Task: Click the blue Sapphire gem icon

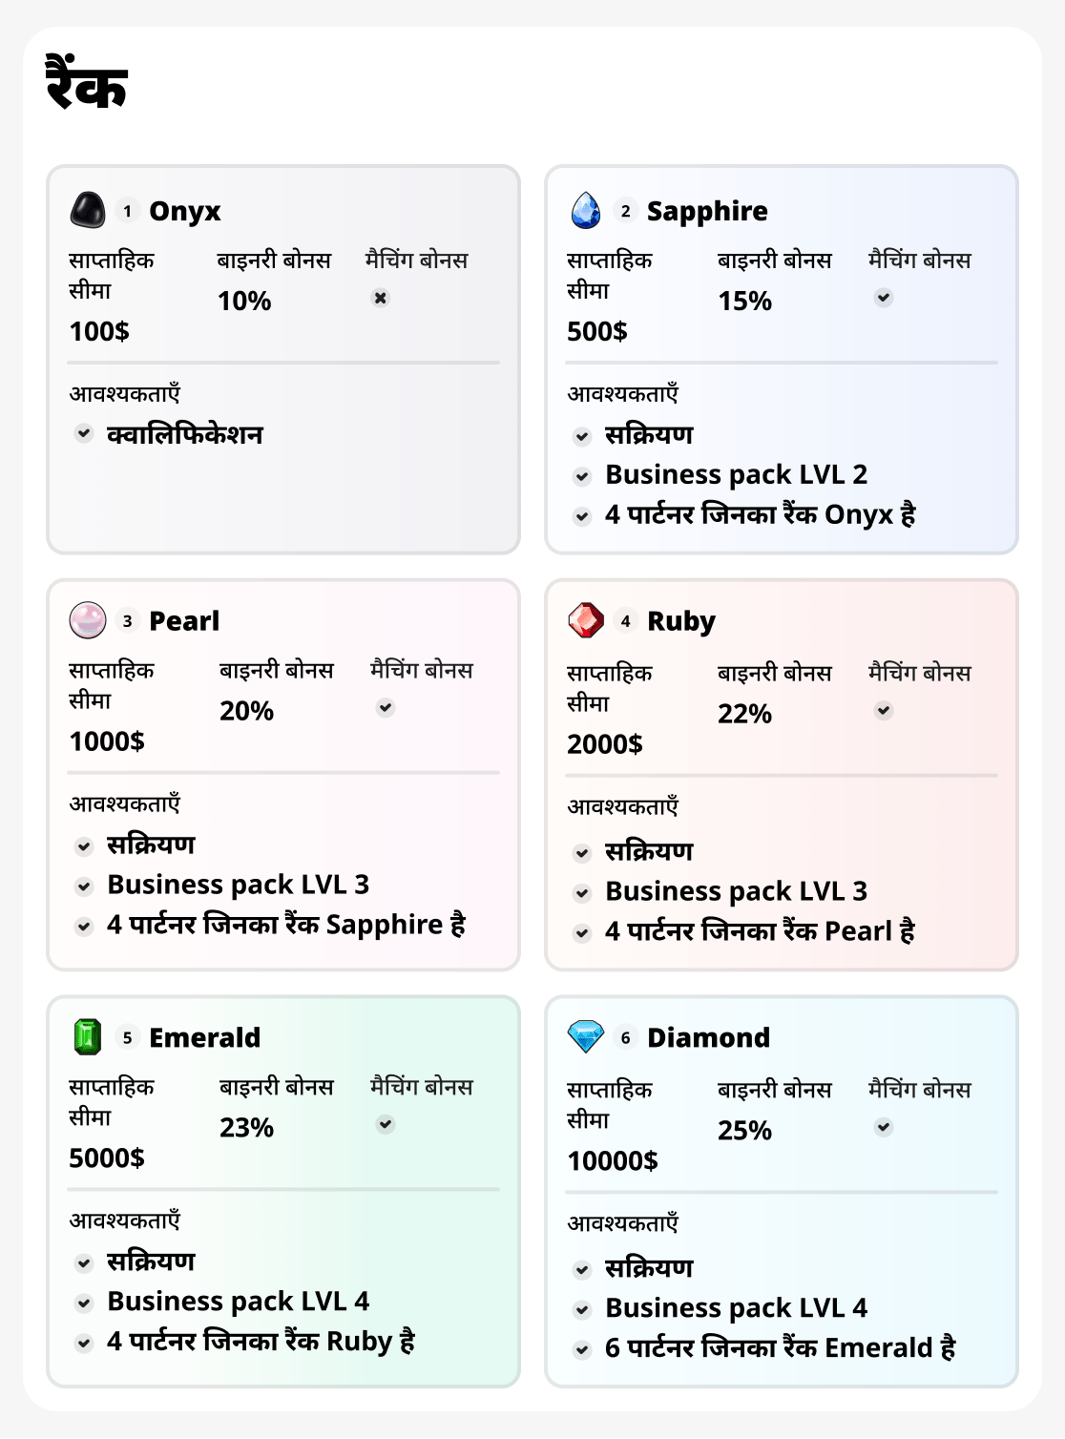Action: click(586, 210)
